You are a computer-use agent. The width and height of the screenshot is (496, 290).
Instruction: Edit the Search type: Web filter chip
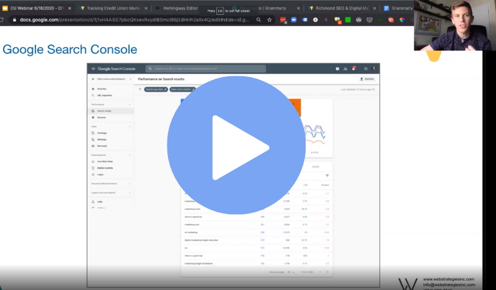coord(156,89)
